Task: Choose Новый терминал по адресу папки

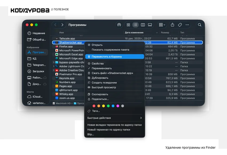Action: click(115, 130)
